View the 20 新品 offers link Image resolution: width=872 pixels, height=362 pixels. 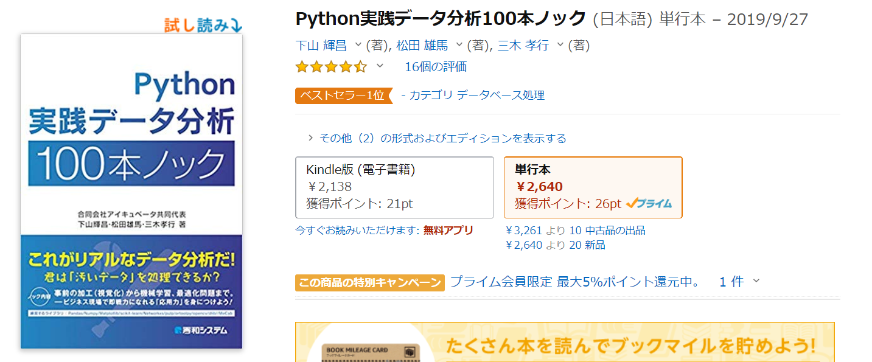587,245
